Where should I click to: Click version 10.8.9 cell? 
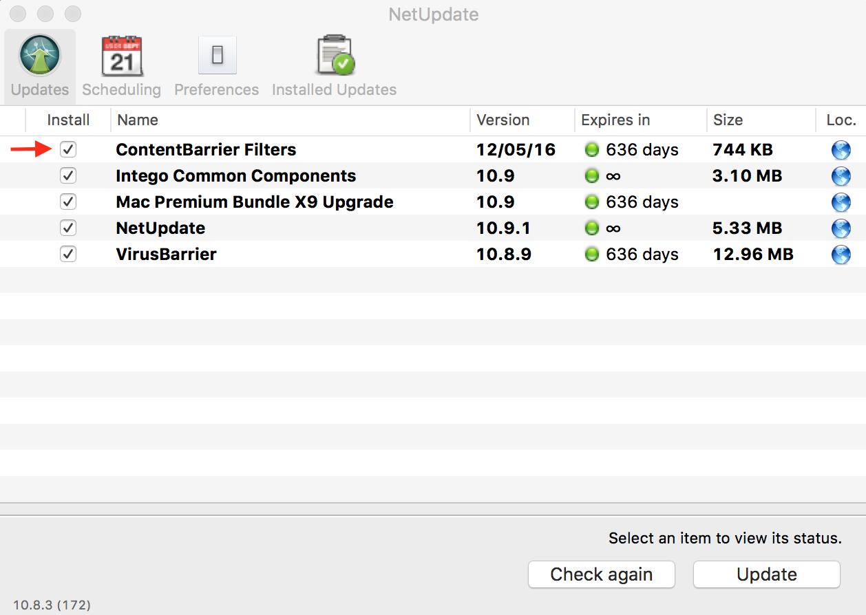coord(504,255)
